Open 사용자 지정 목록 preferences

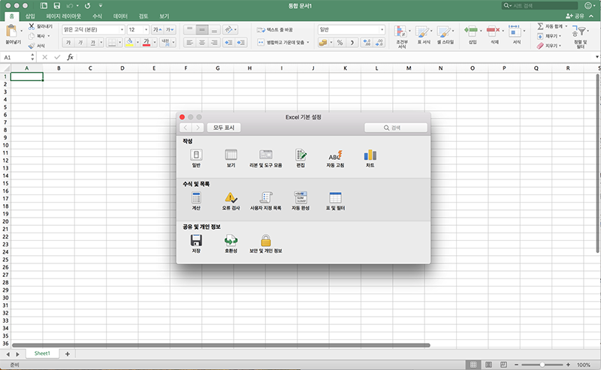click(x=266, y=201)
